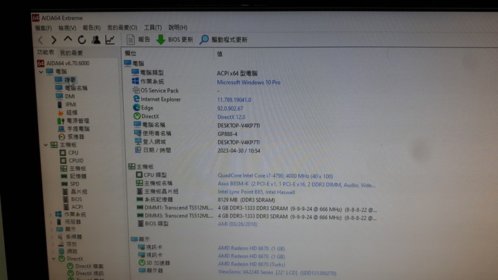Expand the 作業系統 tree node
498x280 pixels.
tap(50, 214)
